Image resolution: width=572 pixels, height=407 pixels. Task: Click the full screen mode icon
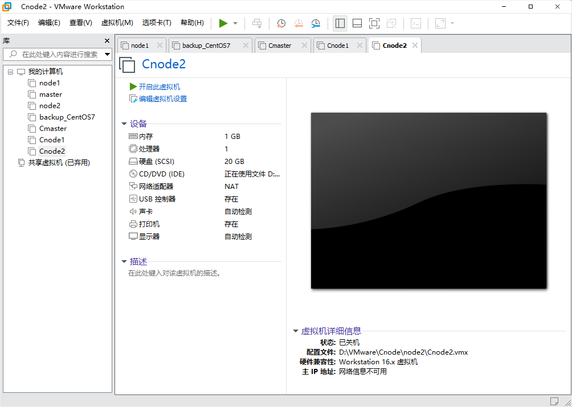pyautogui.click(x=374, y=23)
